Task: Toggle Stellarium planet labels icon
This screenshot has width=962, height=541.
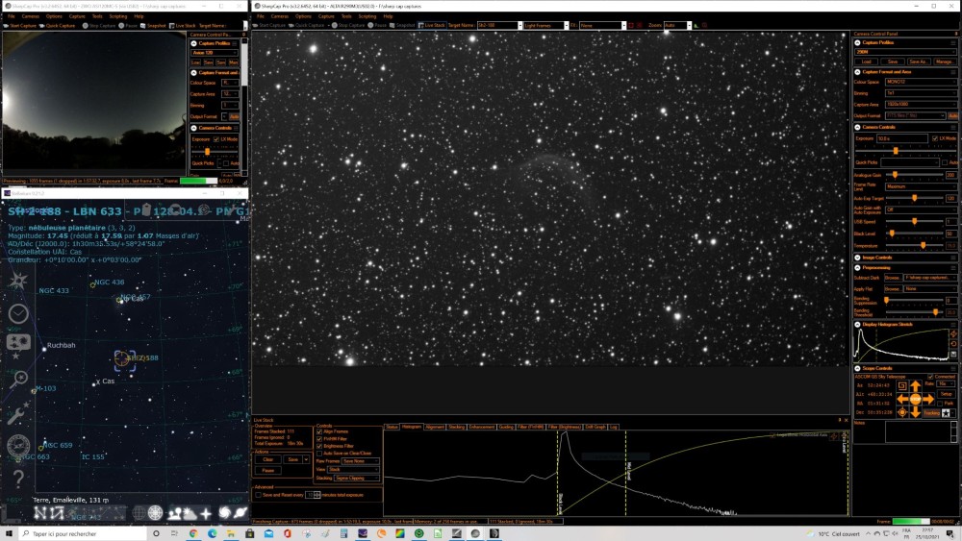Action: point(240,513)
